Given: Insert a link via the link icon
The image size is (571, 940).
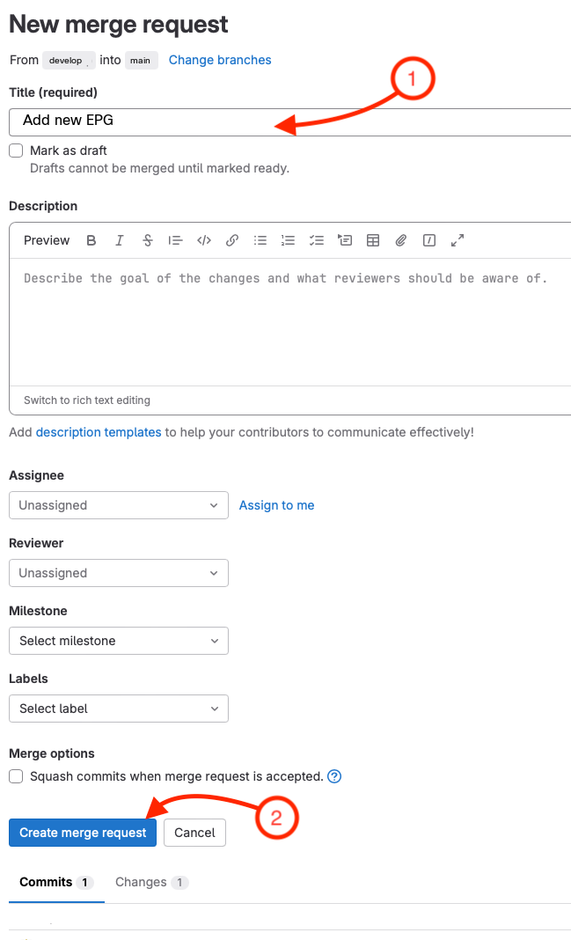Looking at the screenshot, I should click(232, 240).
